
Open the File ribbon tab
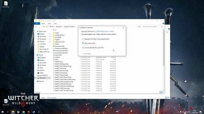[37, 23]
